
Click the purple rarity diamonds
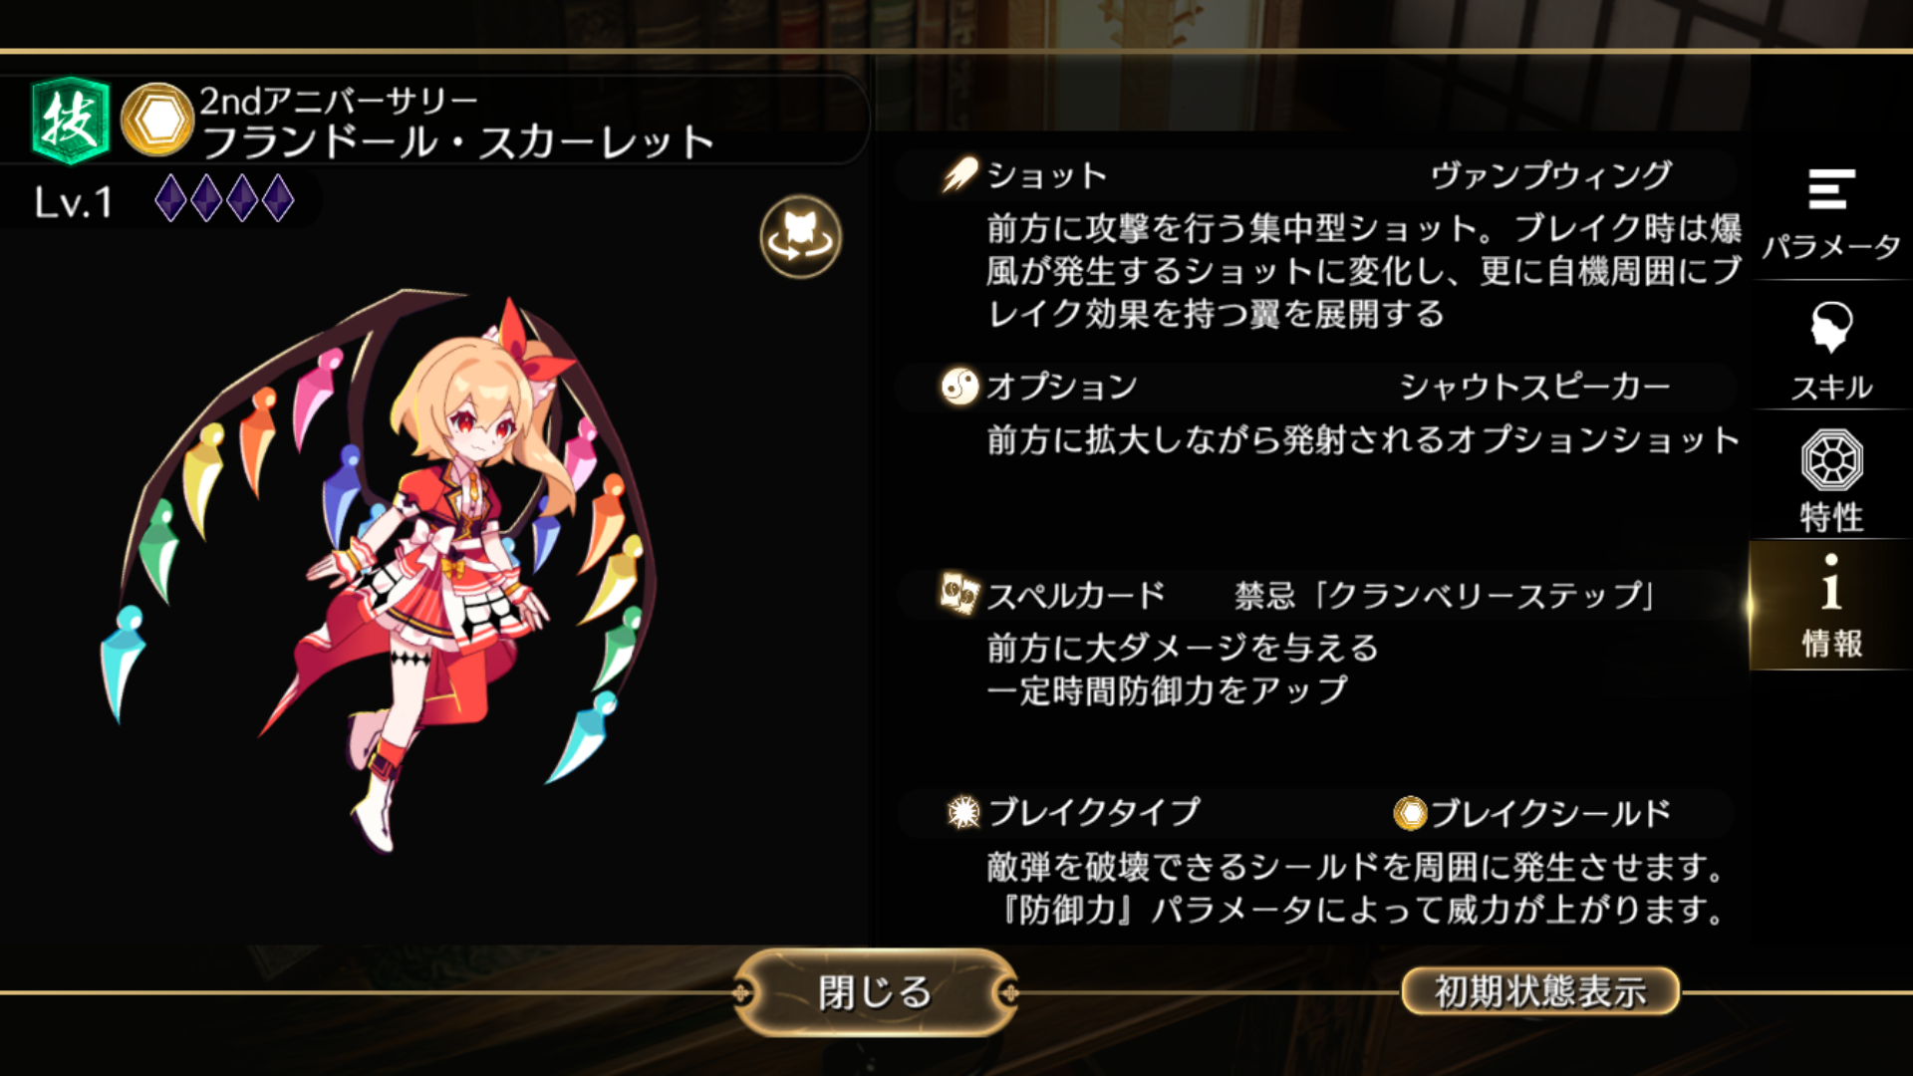224,198
